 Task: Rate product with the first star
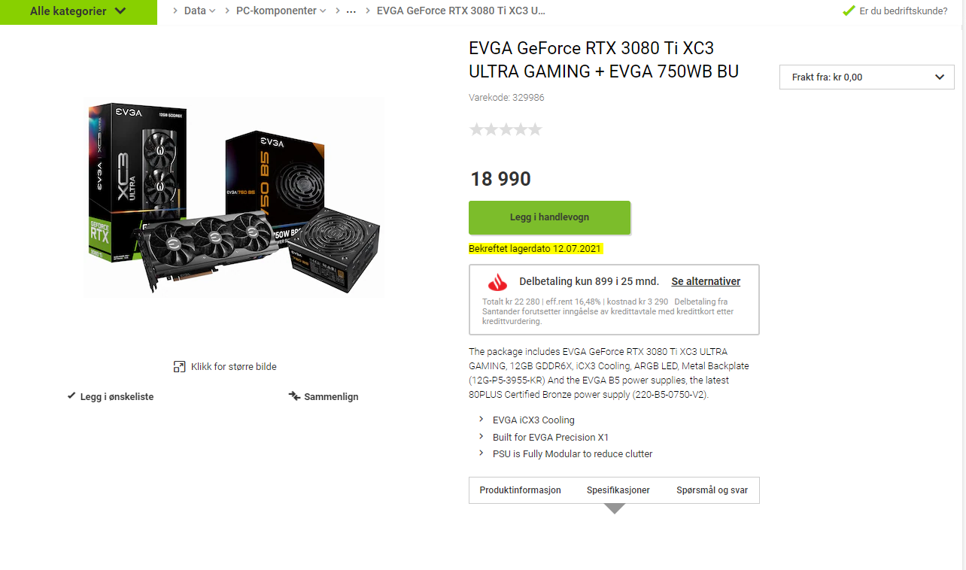tap(476, 129)
